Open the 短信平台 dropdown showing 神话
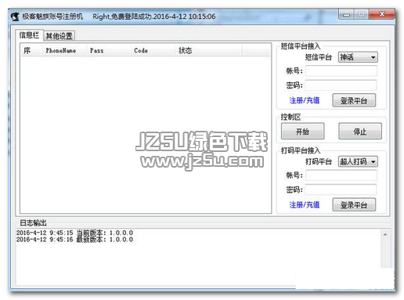404x300 pixels. pos(358,57)
